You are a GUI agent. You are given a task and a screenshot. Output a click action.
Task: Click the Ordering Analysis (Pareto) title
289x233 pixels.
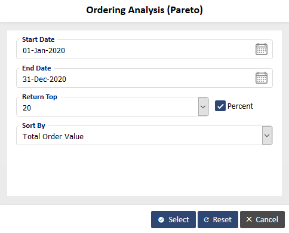click(144, 10)
